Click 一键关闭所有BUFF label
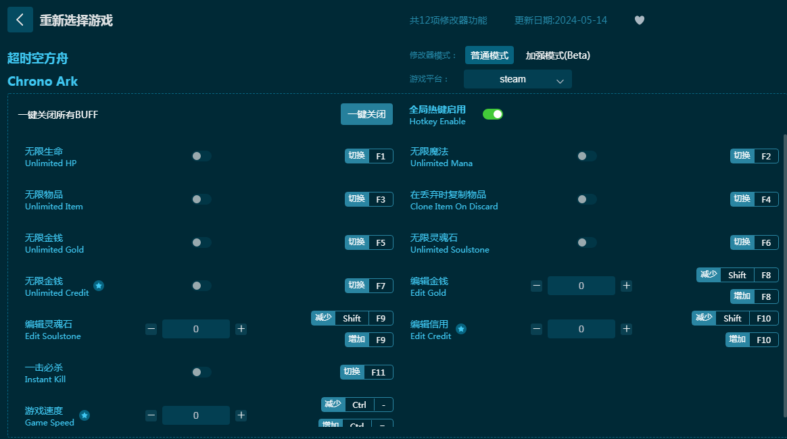Image resolution: width=787 pixels, height=439 pixels. 58,115
